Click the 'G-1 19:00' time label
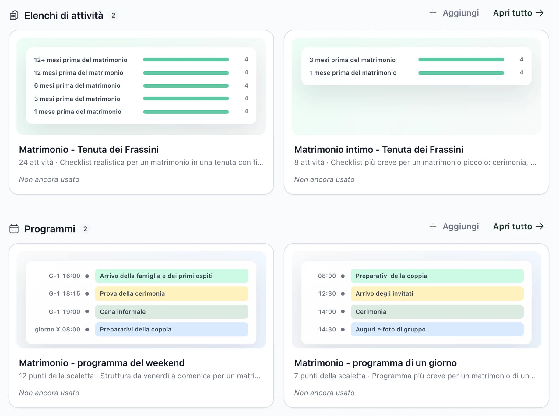This screenshot has width=559, height=416. coord(65,312)
